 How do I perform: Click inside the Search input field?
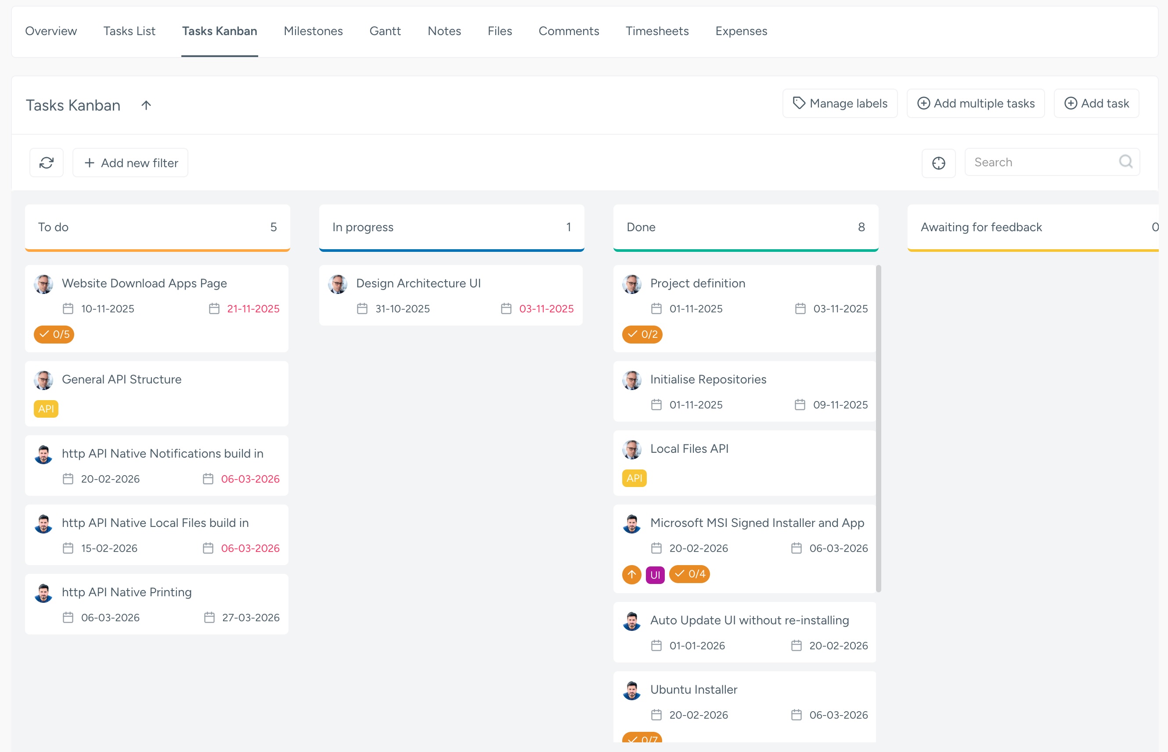[x=1026, y=161]
